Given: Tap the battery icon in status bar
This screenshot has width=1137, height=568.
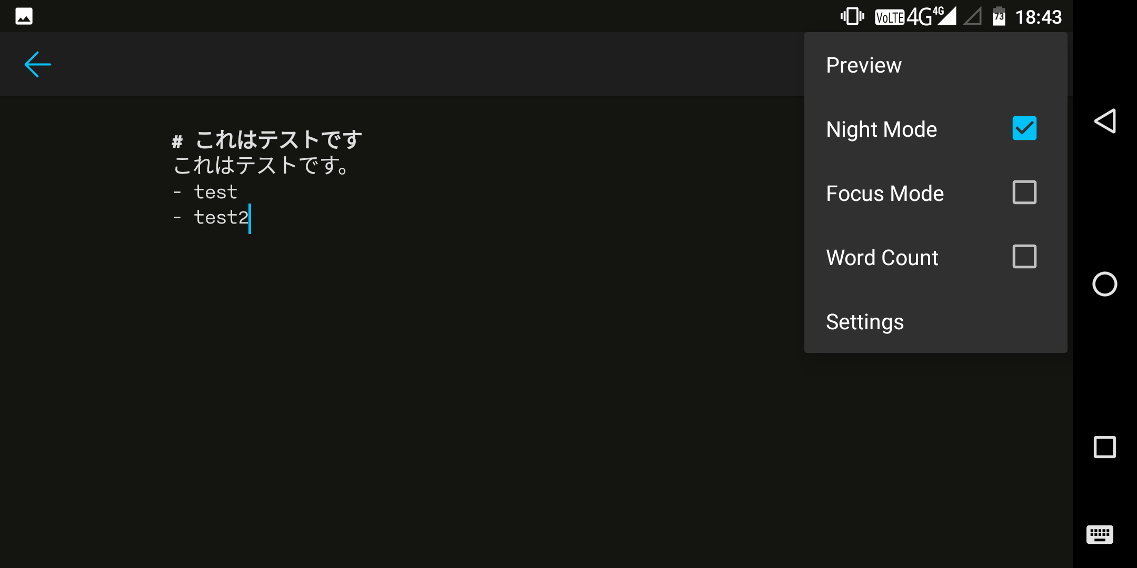Looking at the screenshot, I should [x=999, y=17].
